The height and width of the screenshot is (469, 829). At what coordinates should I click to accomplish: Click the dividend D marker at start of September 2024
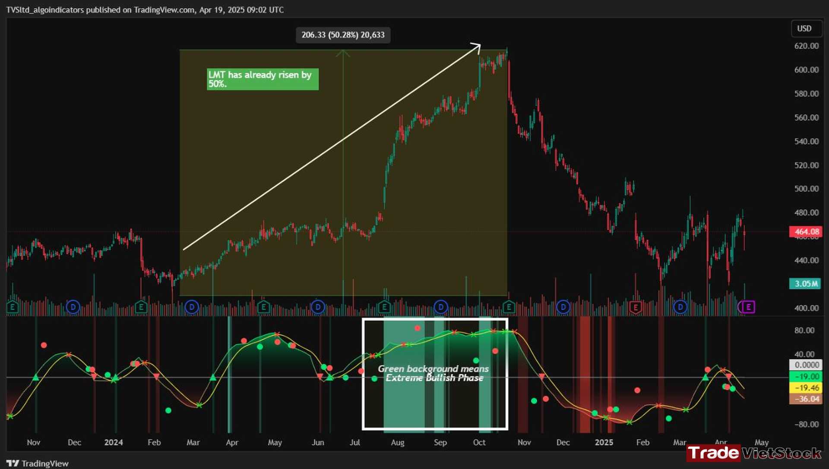click(x=441, y=307)
